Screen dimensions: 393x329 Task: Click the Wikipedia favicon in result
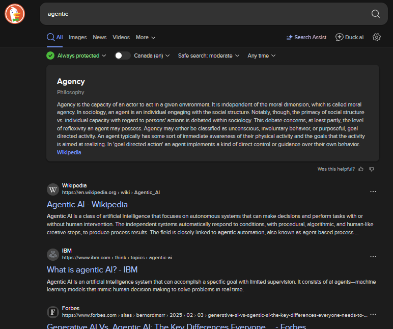pos(53,189)
